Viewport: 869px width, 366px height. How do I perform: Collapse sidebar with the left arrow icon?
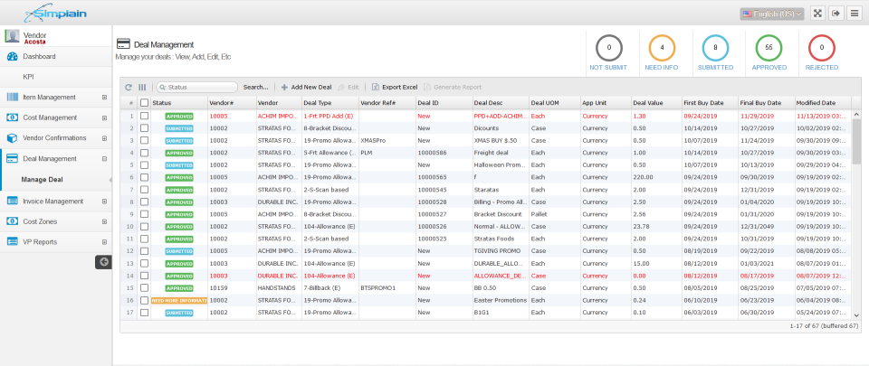[x=103, y=262]
